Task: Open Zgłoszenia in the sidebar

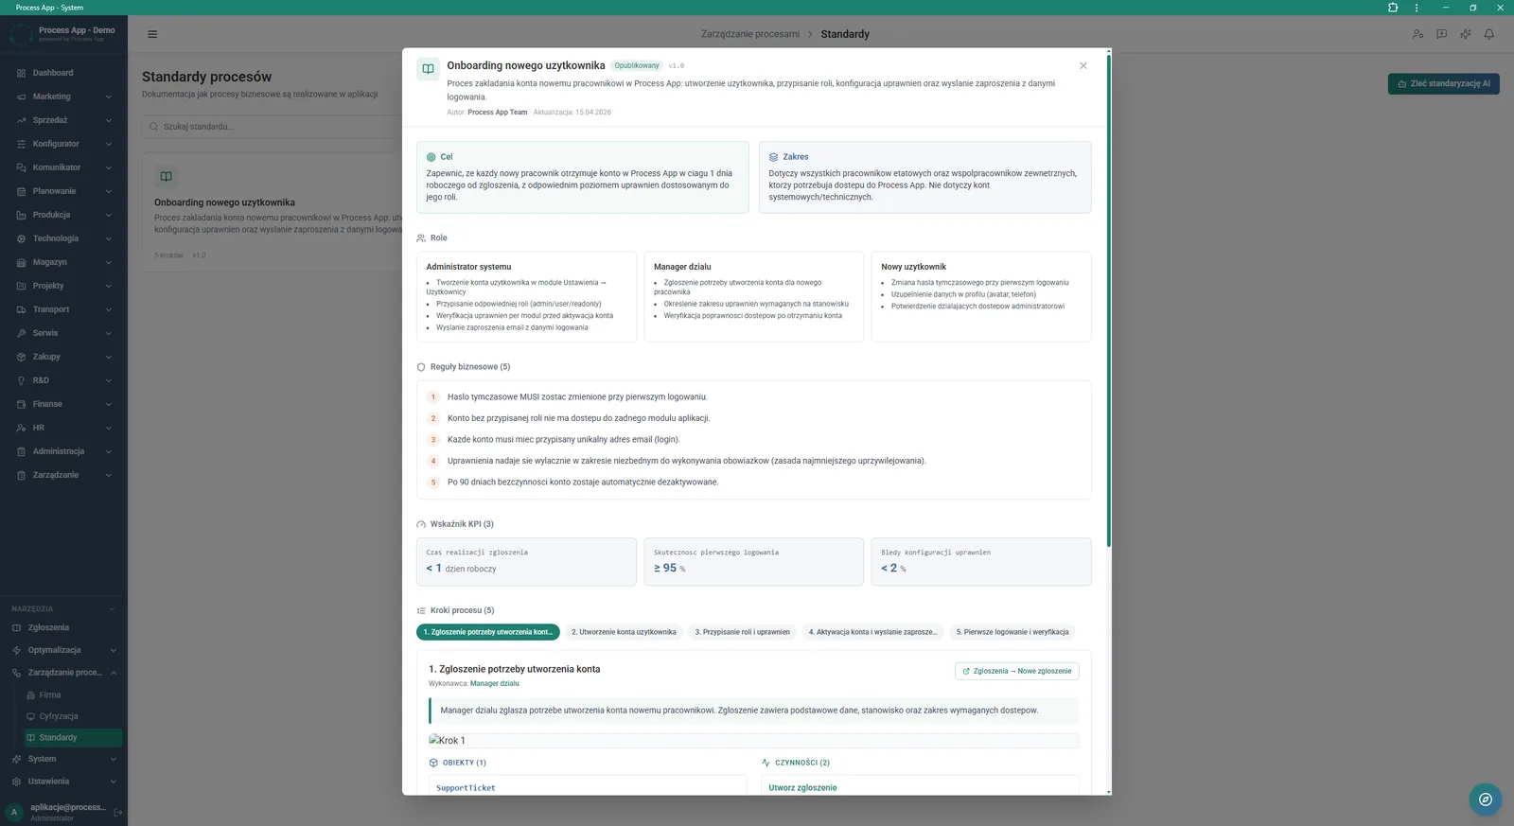Action: [x=63, y=627]
